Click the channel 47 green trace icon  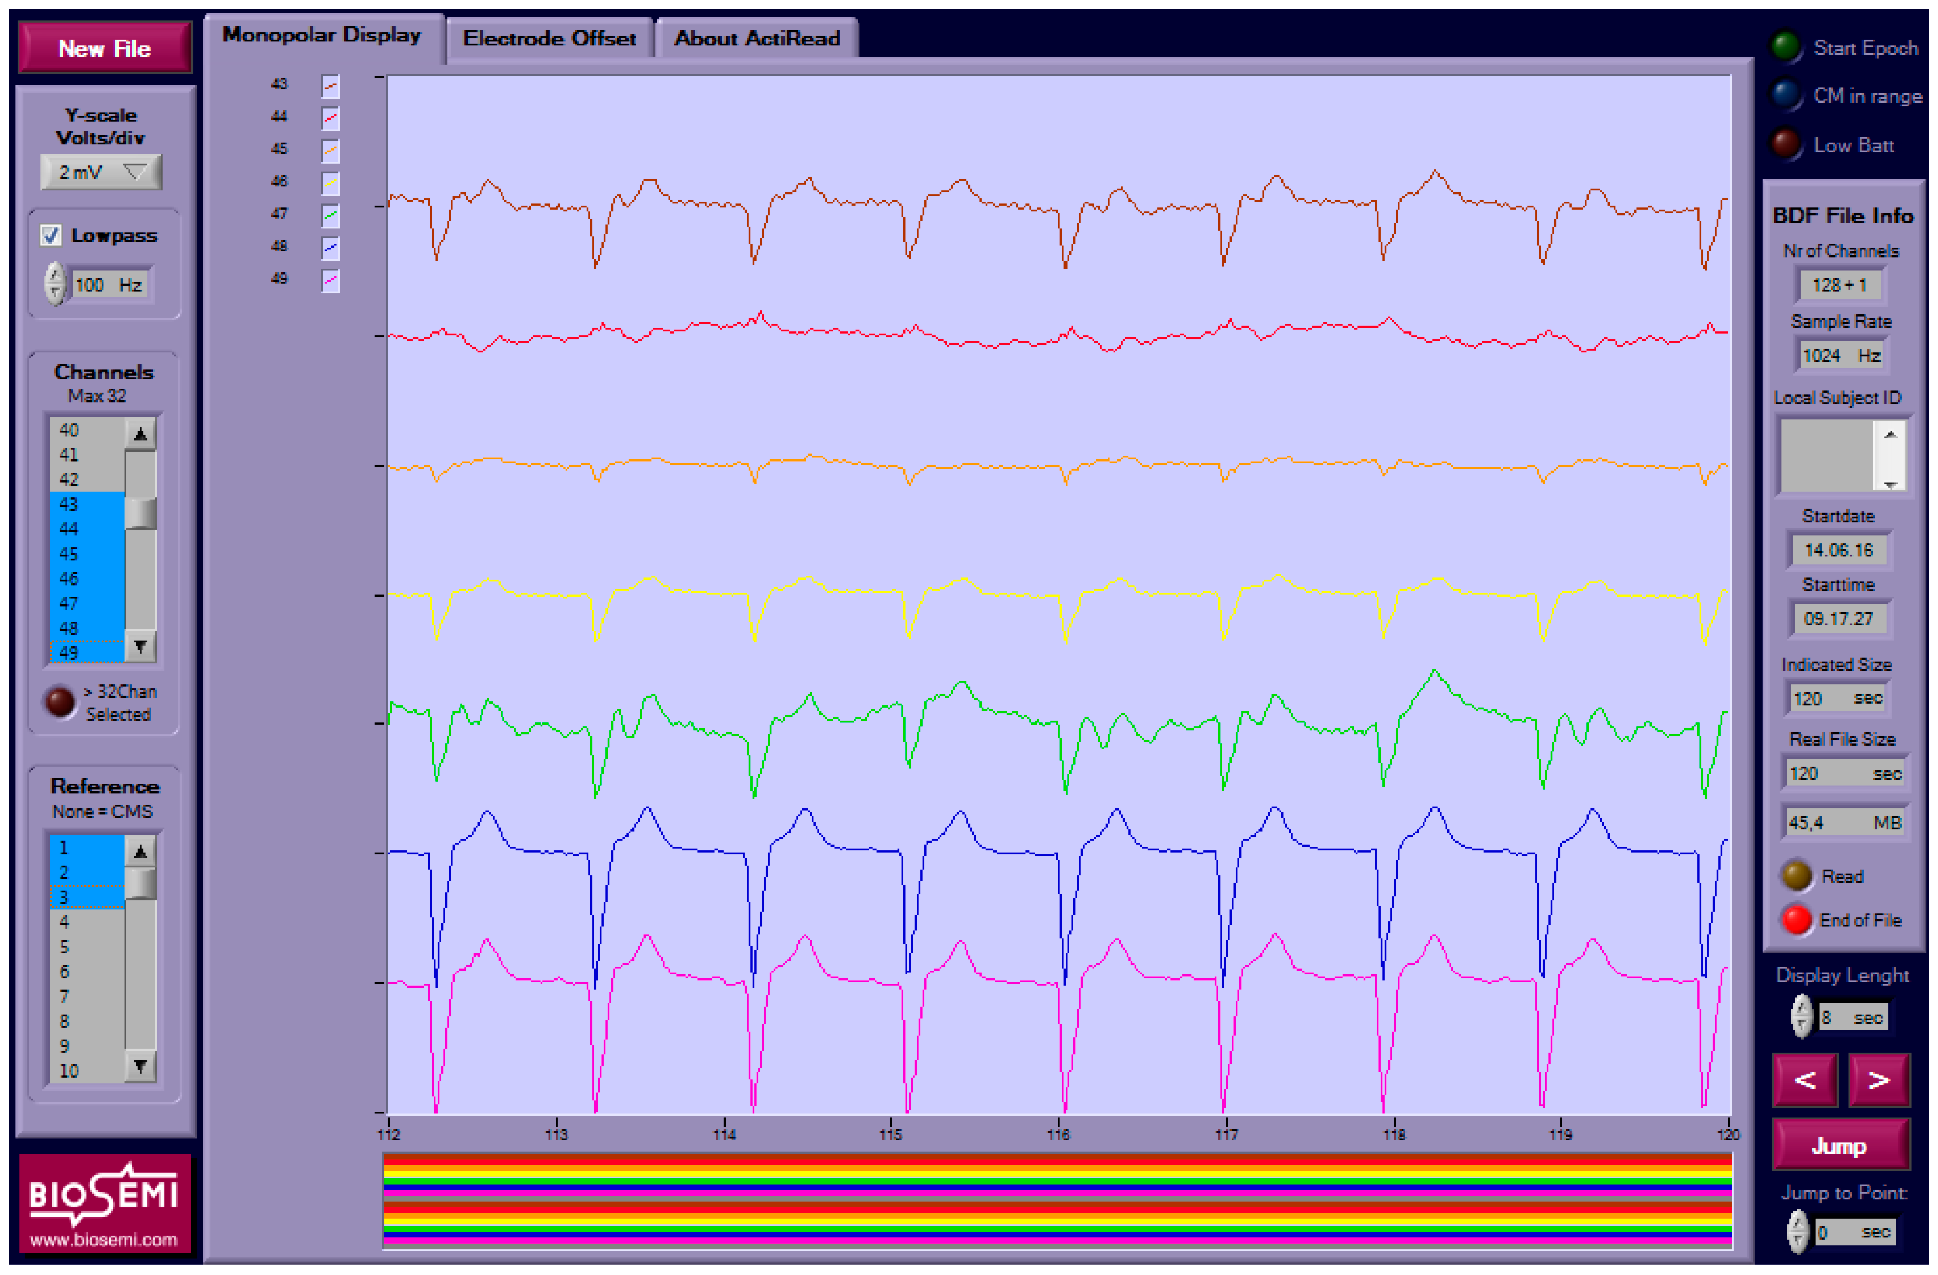330,216
